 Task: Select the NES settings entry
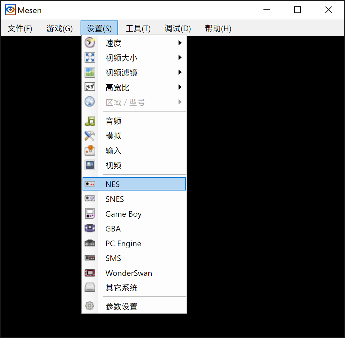(x=134, y=184)
